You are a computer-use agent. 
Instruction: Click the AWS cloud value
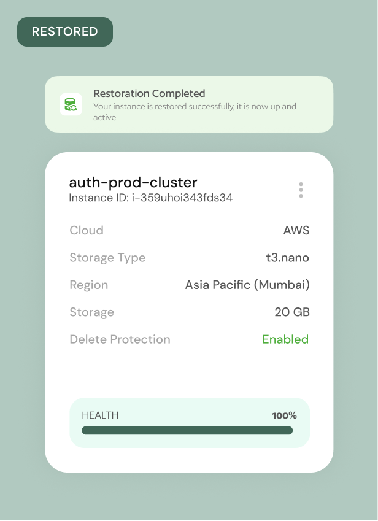pyautogui.click(x=296, y=231)
